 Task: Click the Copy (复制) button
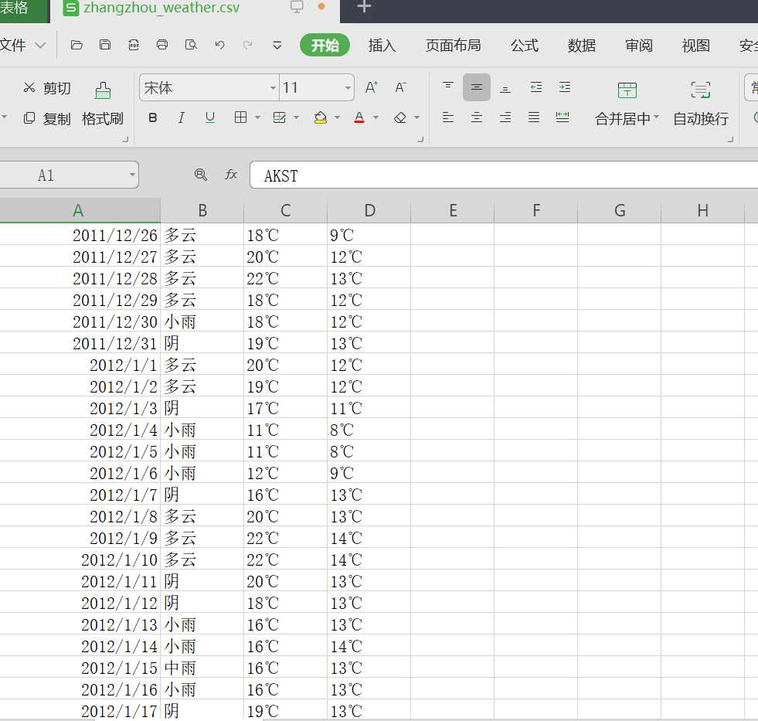pyautogui.click(x=47, y=118)
